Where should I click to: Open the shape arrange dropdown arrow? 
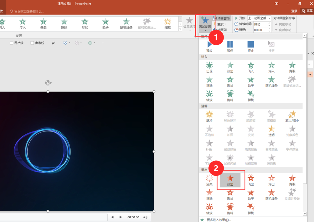point(69,43)
